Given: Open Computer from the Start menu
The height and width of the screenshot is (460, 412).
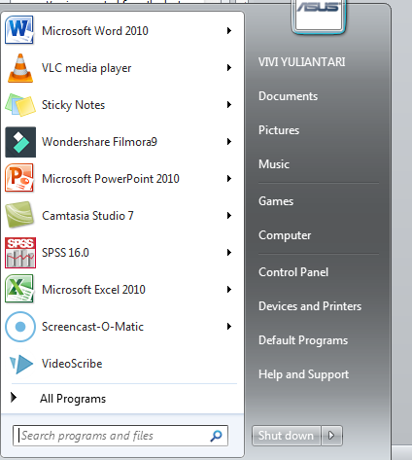Looking at the screenshot, I should pyautogui.click(x=285, y=235).
